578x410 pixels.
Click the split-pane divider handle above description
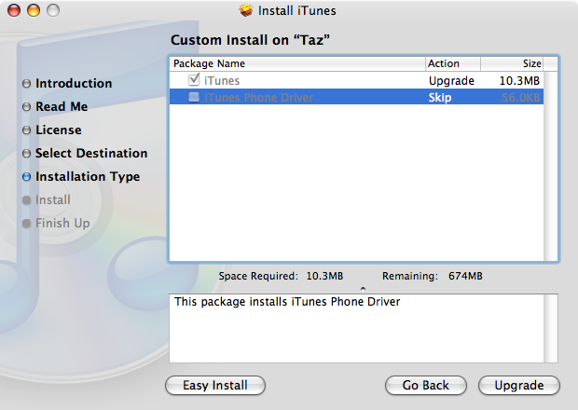363,289
